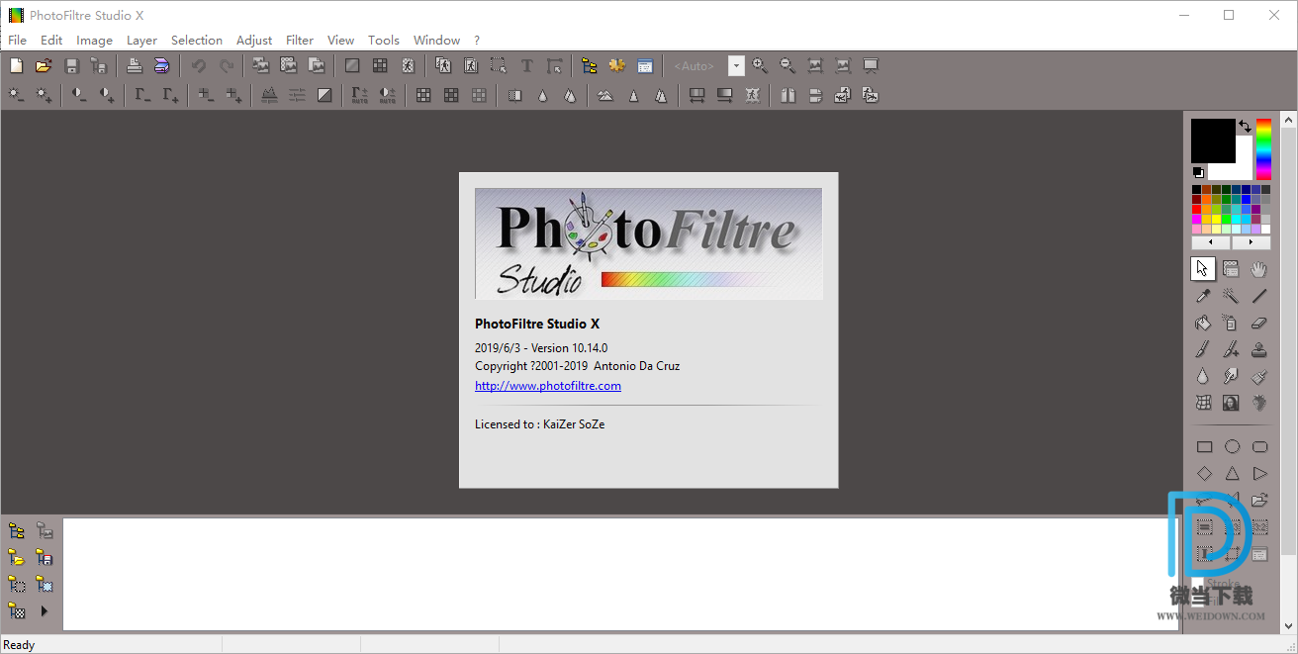1298x654 pixels.
Task: Click the first folder tree icon in explorer panel
Action: 17,531
